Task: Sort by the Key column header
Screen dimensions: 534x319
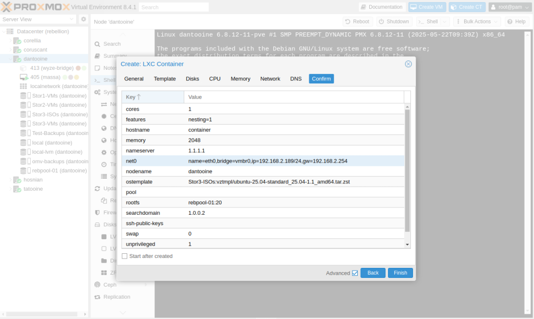Action: (x=153, y=97)
